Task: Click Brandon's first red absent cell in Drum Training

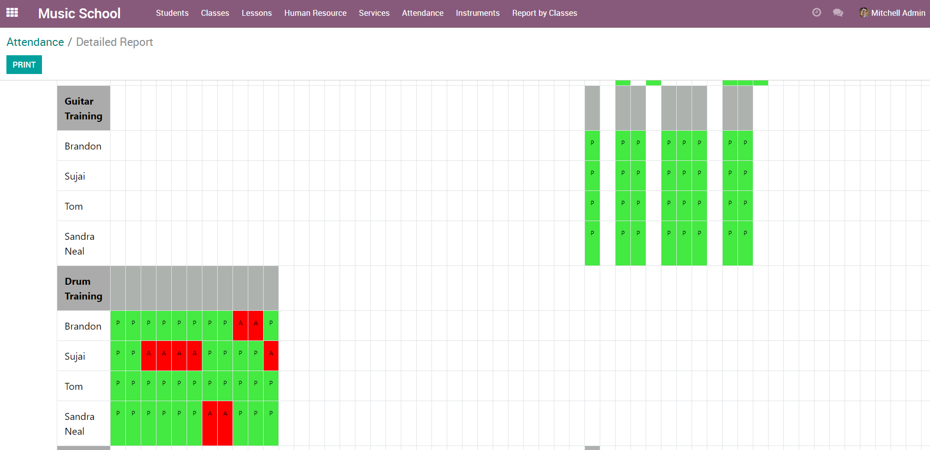Action: 240,326
